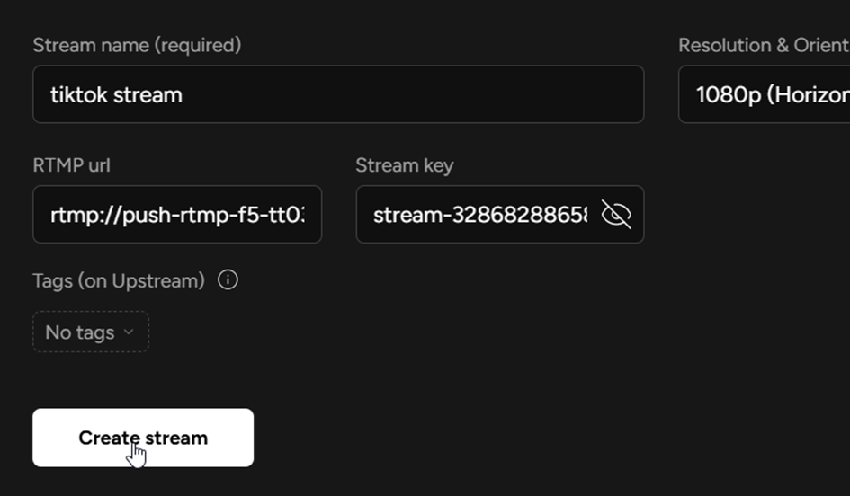
Task: Click the Create stream button
Action: click(x=143, y=438)
